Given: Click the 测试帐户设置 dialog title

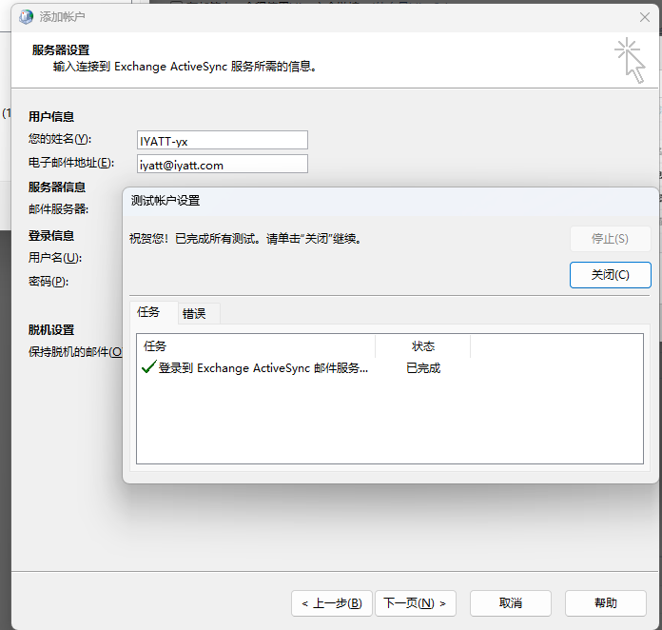Looking at the screenshot, I should pyautogui.click(x=165, y=201).
